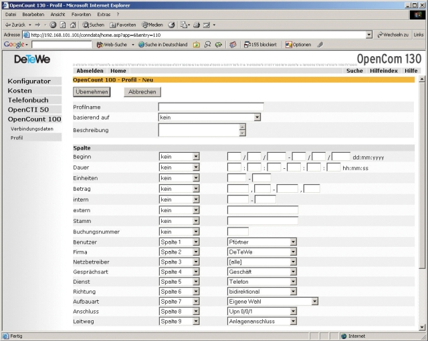This screenshot has height=341, width=428.
Task: Open the ? help menu
Action: pyautogui.click(x=118, y=15)
